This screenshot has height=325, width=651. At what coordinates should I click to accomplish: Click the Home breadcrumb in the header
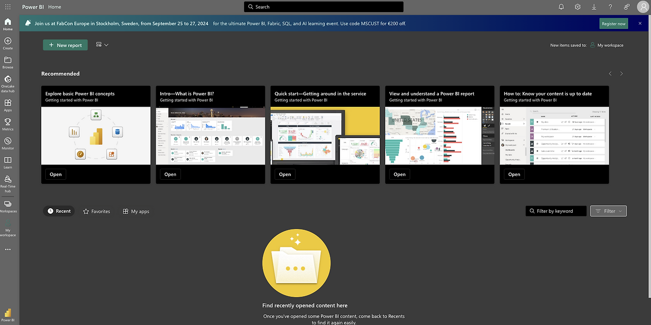click(54, 7)
